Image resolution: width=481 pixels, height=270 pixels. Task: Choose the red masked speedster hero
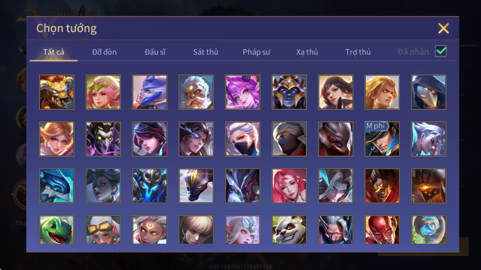point(382,229)
